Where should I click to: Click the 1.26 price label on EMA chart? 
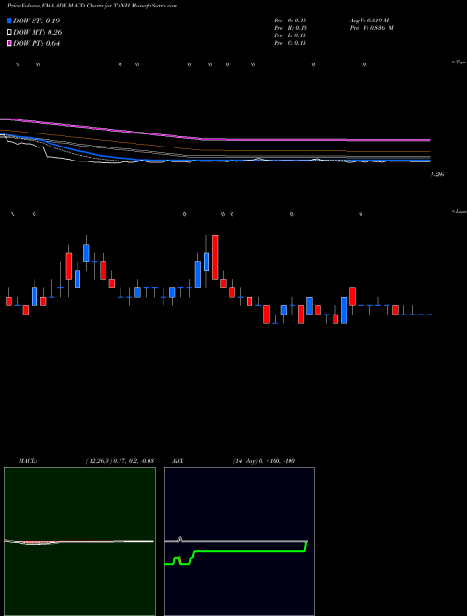point(437,175)
